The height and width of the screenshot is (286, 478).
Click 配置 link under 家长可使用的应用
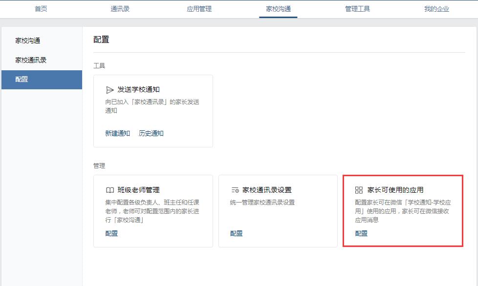pos(361,233)
